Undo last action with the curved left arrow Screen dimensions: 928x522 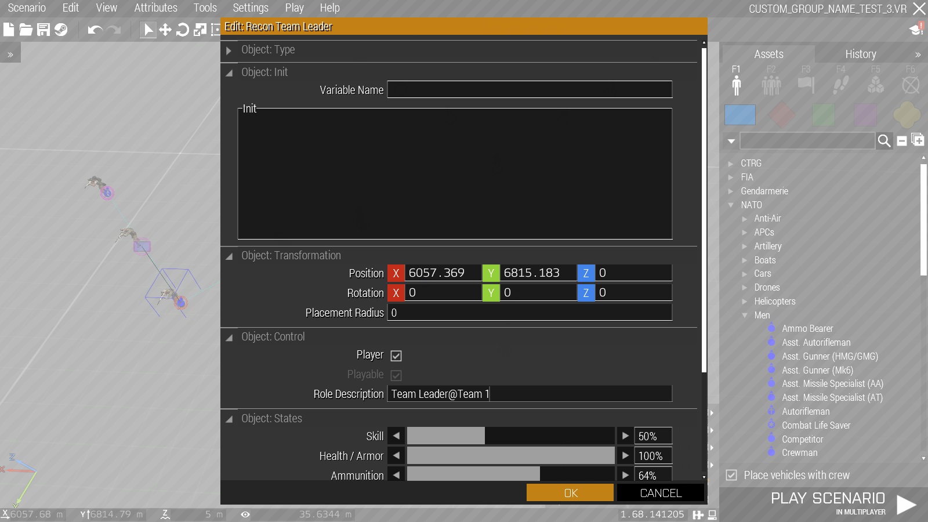pos(95,30)
